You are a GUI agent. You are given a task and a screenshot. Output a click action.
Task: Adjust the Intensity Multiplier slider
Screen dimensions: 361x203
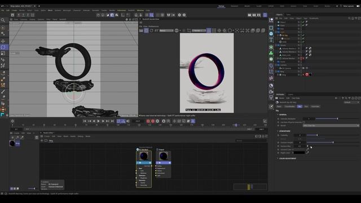pyautogui.click(x=337, y=119)
